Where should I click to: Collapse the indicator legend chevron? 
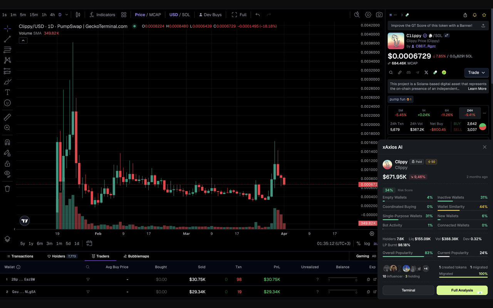(23, 40)
